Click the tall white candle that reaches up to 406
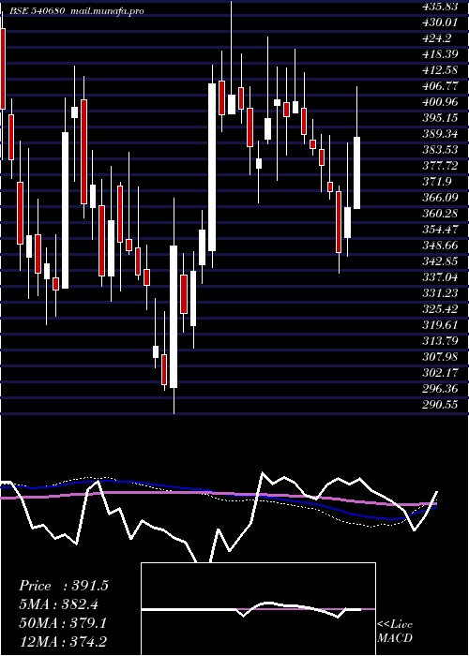 click(x=212, y=168)
